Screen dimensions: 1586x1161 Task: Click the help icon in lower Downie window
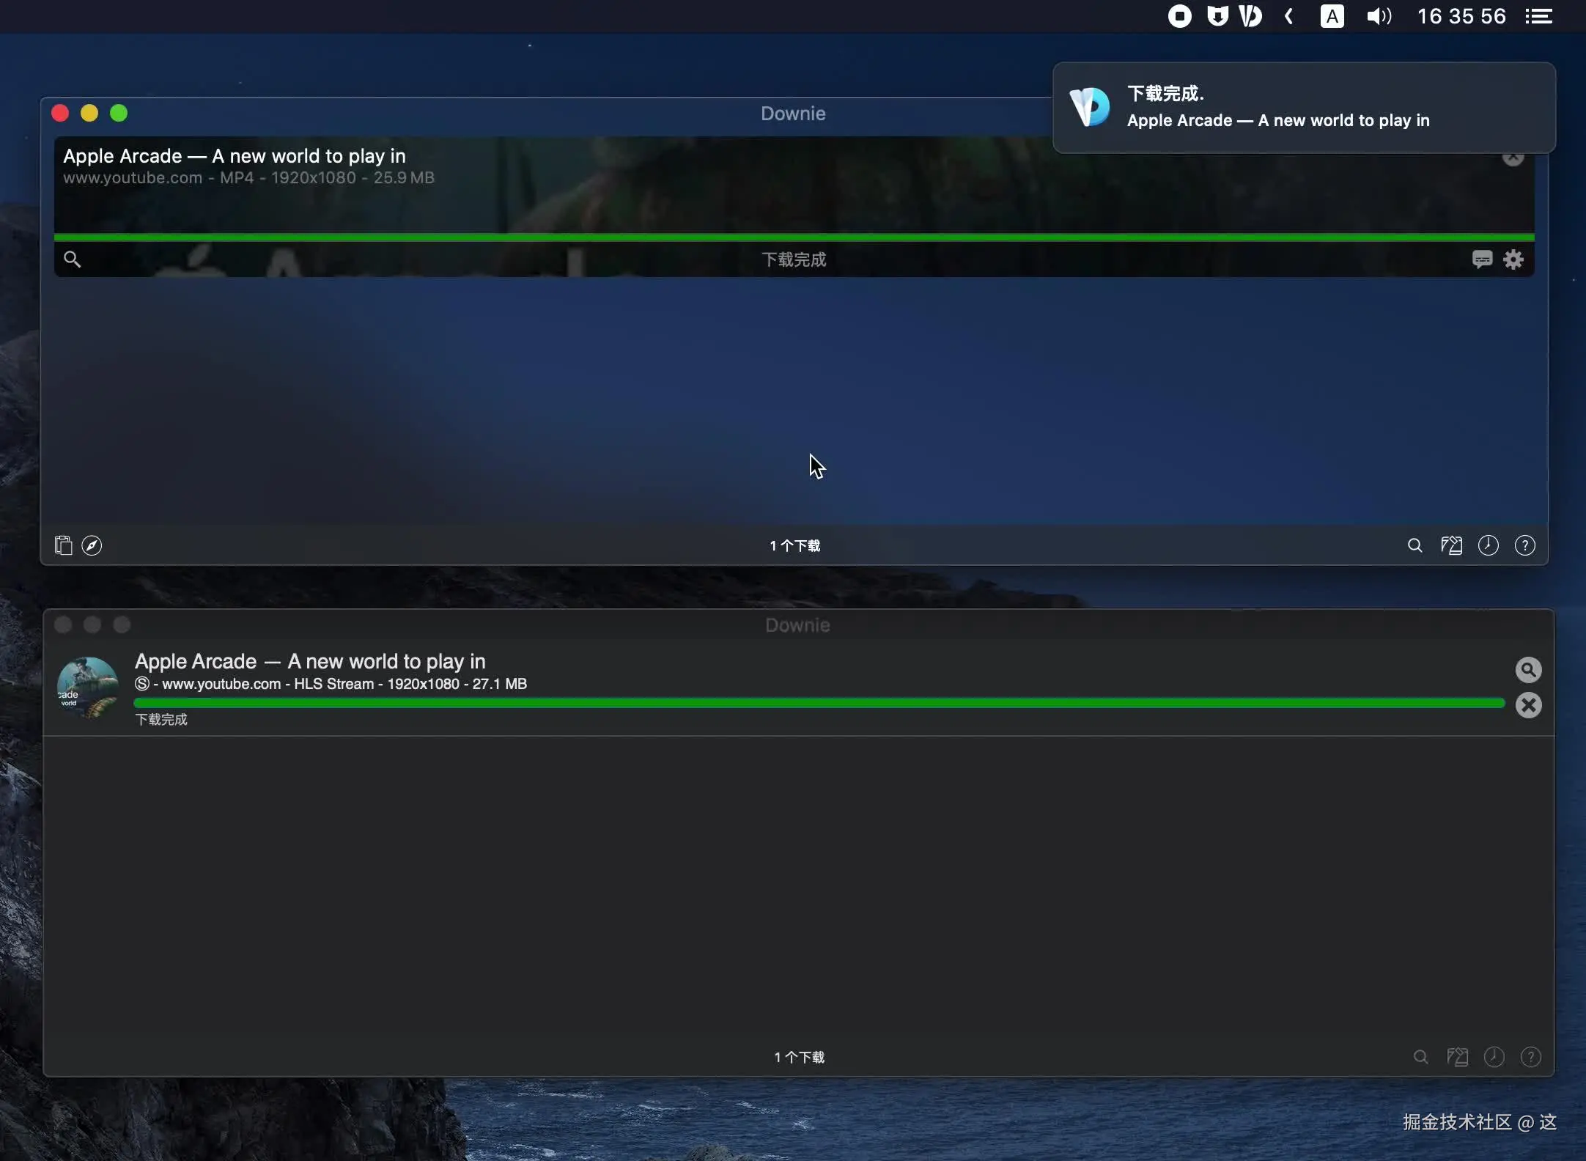tap(1530, 1057)
